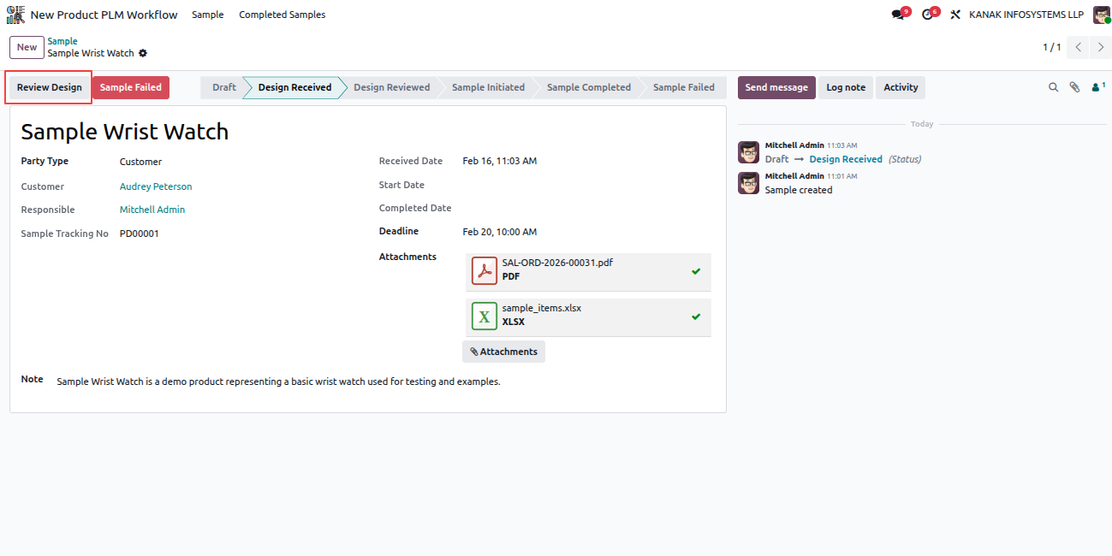The image size is (1112, 556).
Task: Click Mitchell Admin avatar on status message
Action: pos(748,152)
